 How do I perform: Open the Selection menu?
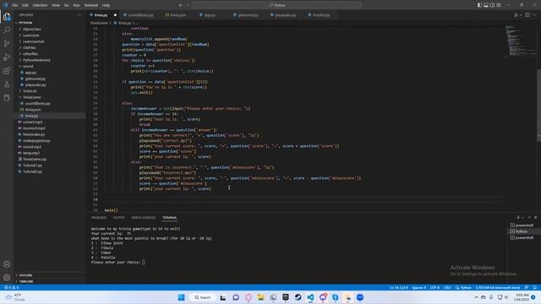point(40,5)
